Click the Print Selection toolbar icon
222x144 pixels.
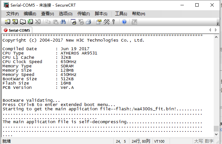[81, 22]
